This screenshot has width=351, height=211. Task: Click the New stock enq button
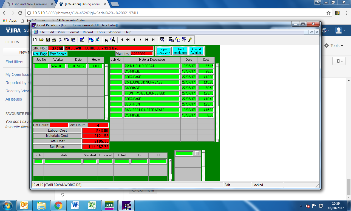[x=164, y=51]
